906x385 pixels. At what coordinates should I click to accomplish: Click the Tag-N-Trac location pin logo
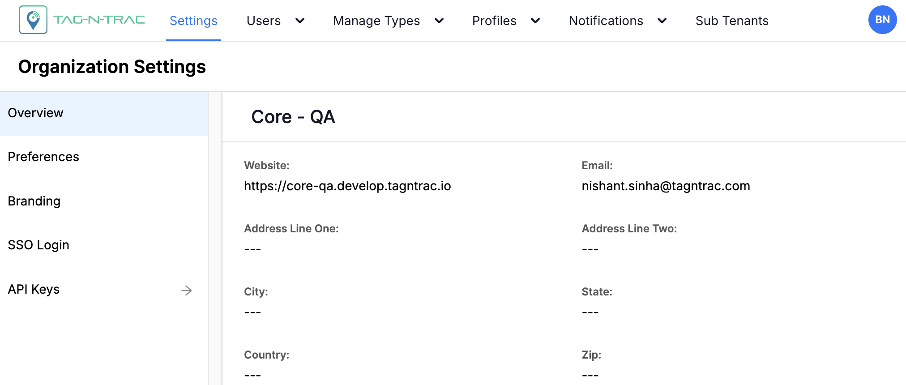coord(33,20)
